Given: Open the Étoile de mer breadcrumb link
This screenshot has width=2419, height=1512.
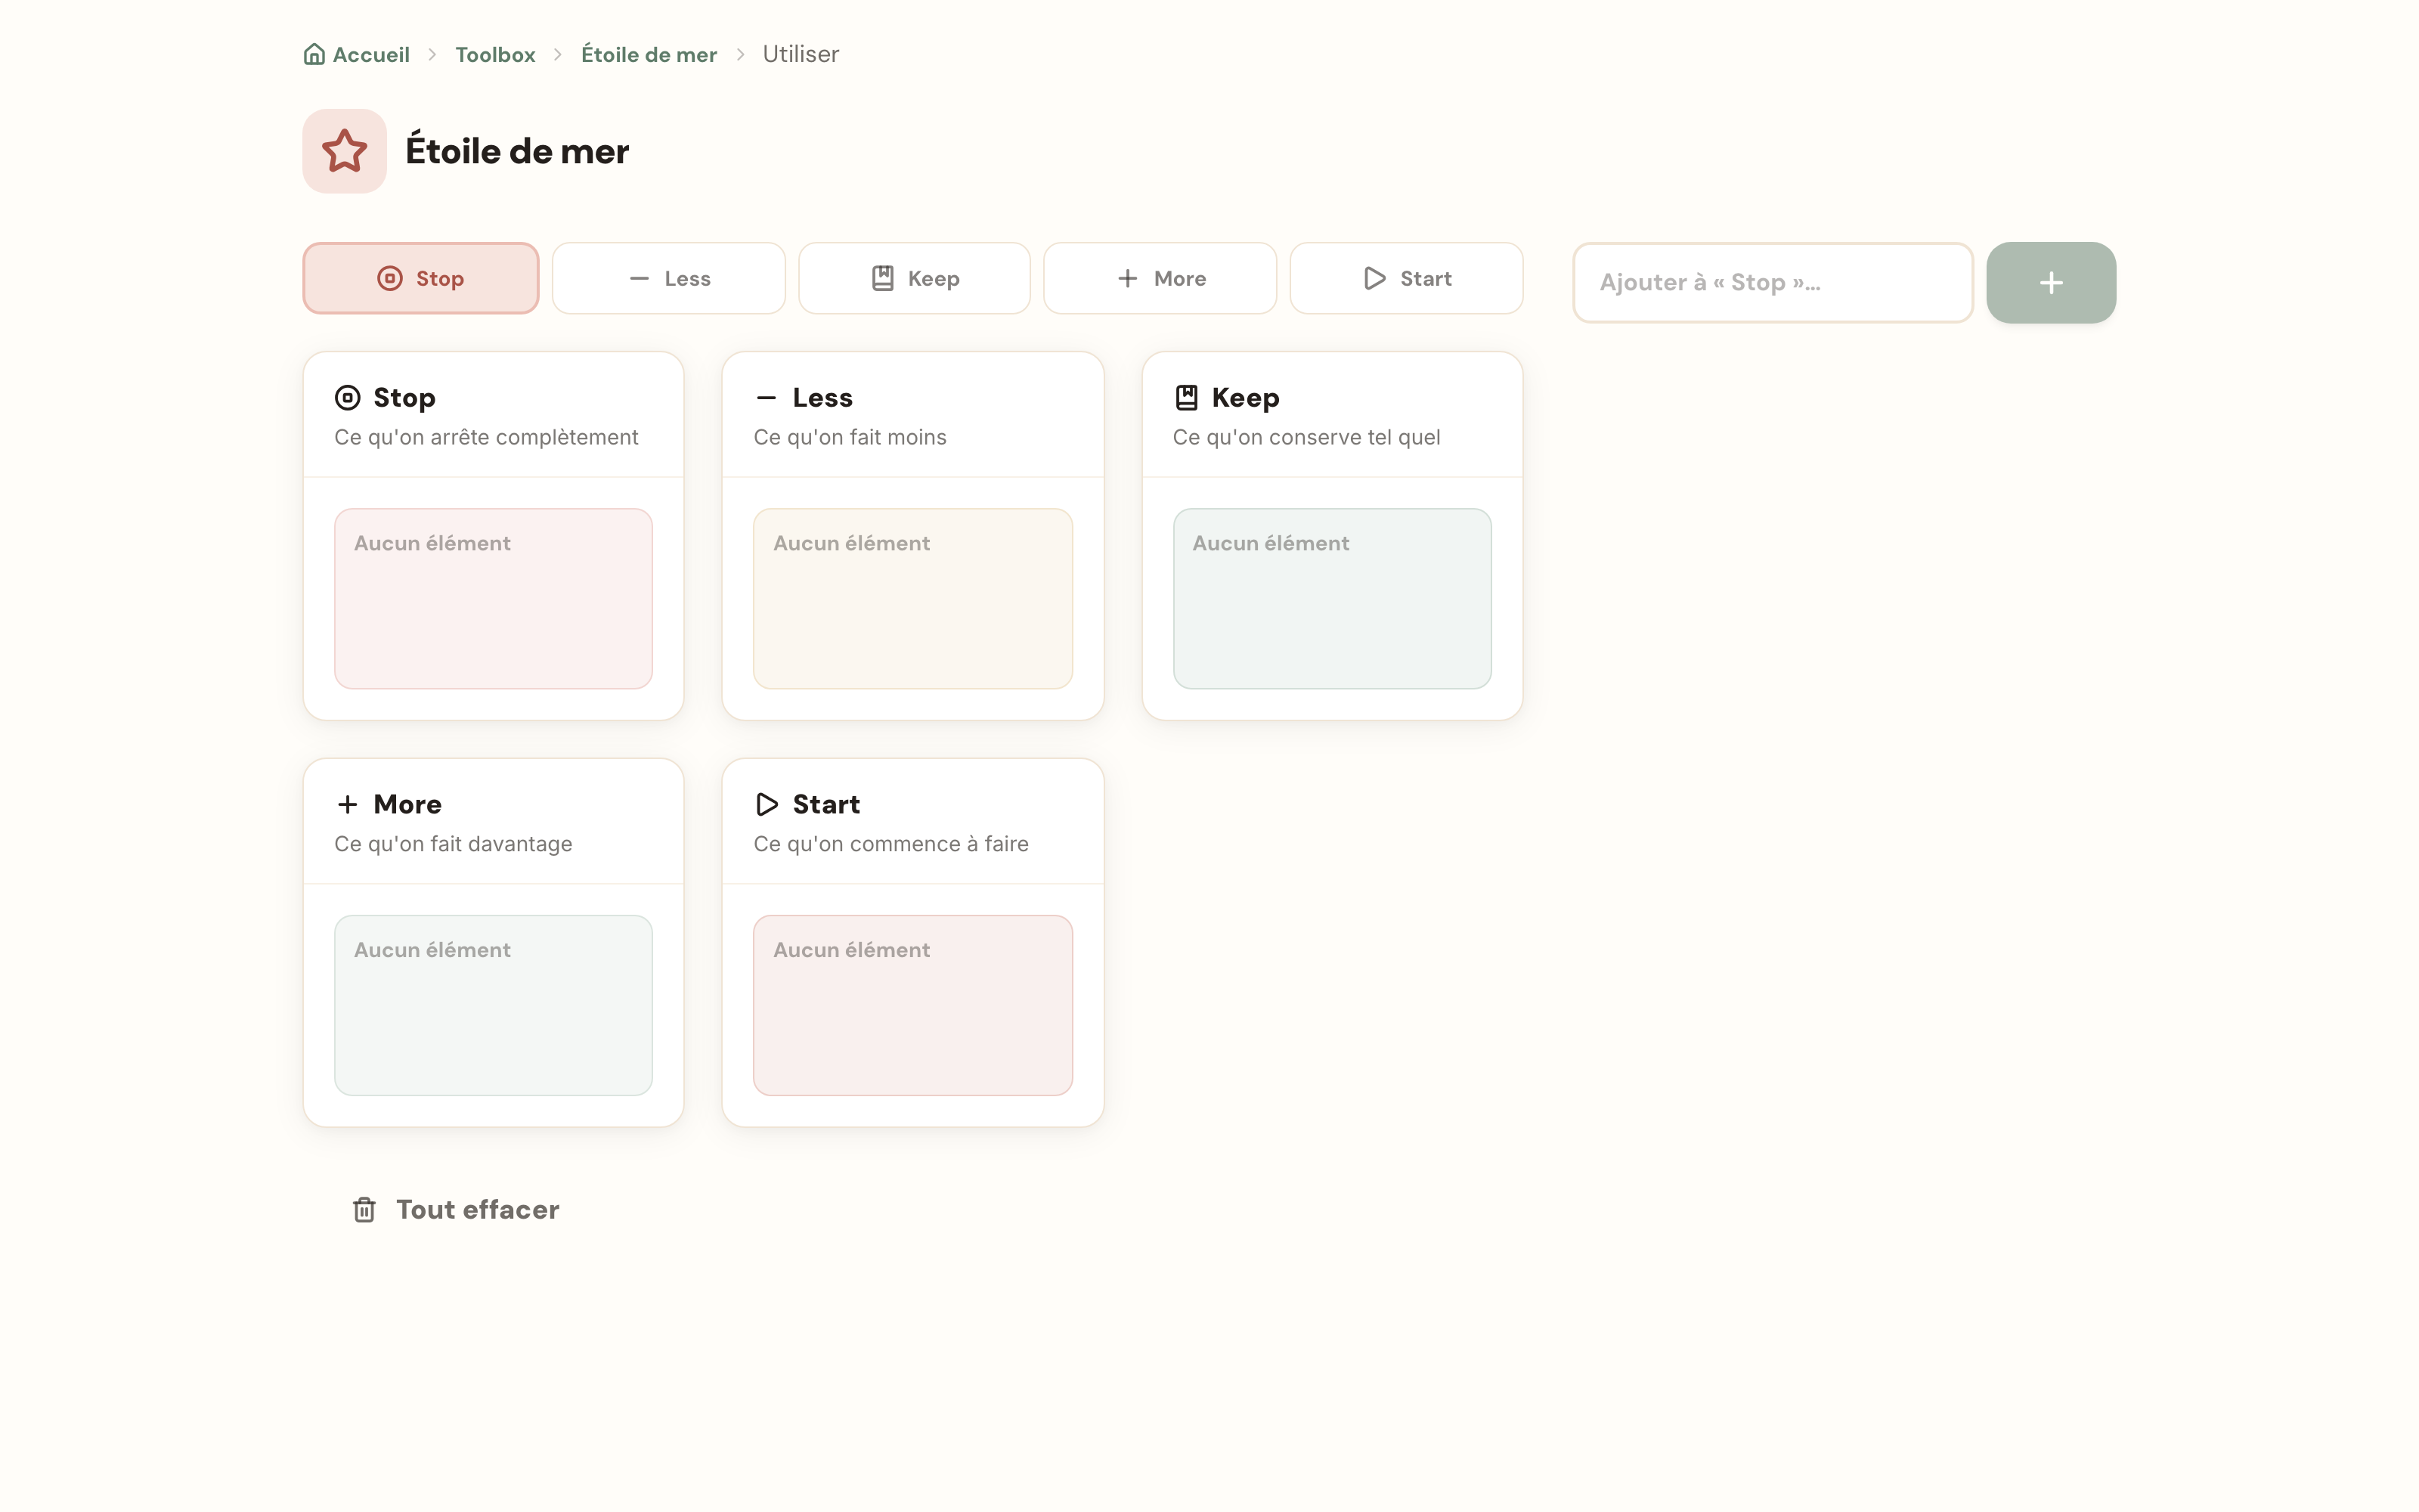Looking at the screenshot, I should click(x=649, y=55).
